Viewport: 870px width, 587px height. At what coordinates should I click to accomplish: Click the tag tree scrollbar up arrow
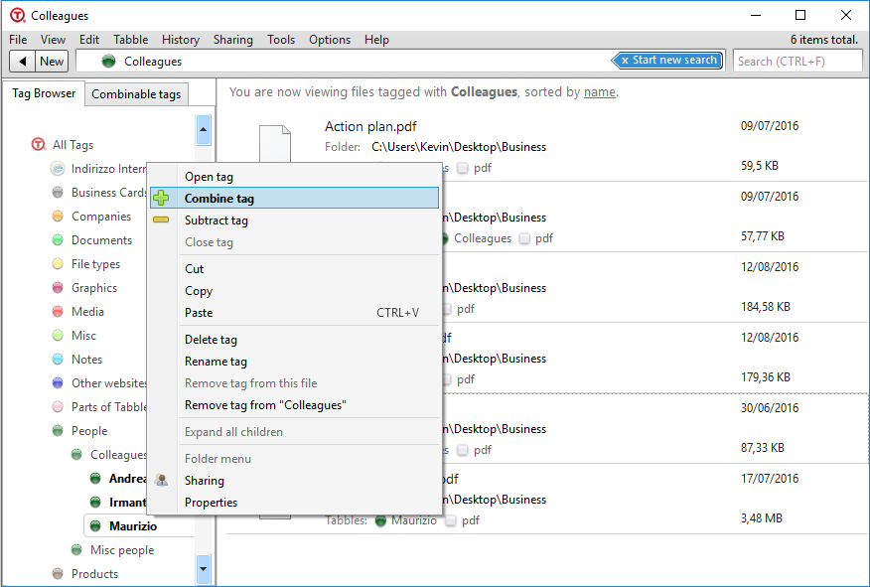(203, 130)
